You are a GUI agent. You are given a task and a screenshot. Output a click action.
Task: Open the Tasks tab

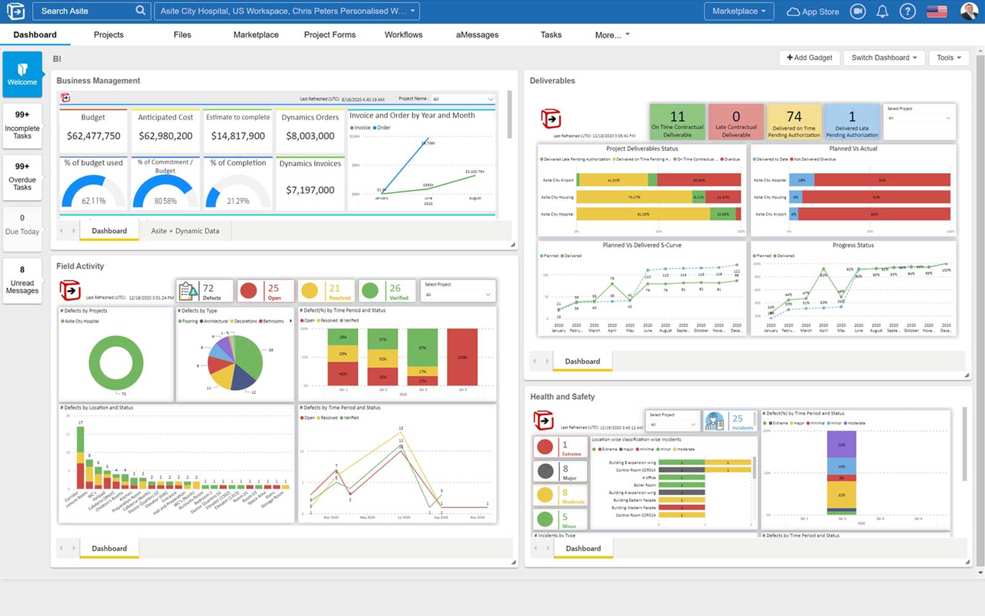[x=551, y=35]
